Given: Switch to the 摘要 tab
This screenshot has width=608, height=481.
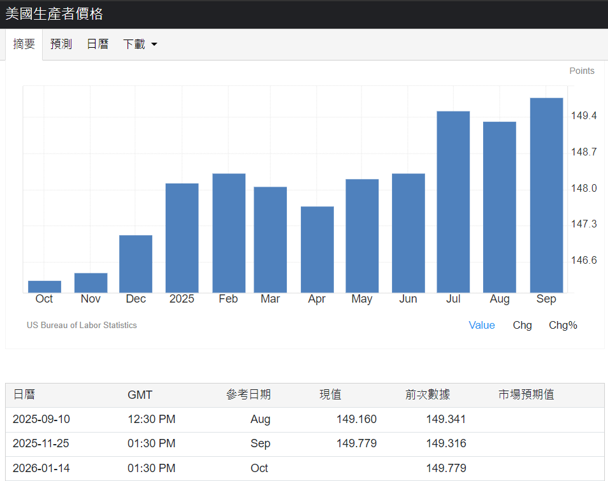Looking at the screenshot, I should click(24, 45).
